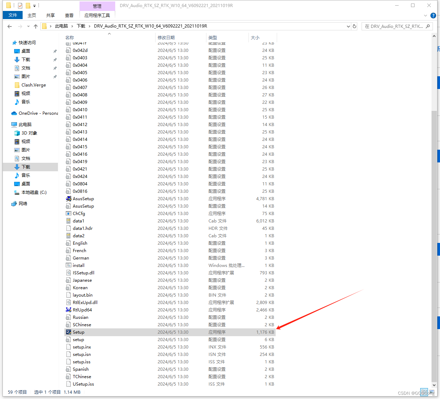Select the layout.bin file icon

coord(69,295)
